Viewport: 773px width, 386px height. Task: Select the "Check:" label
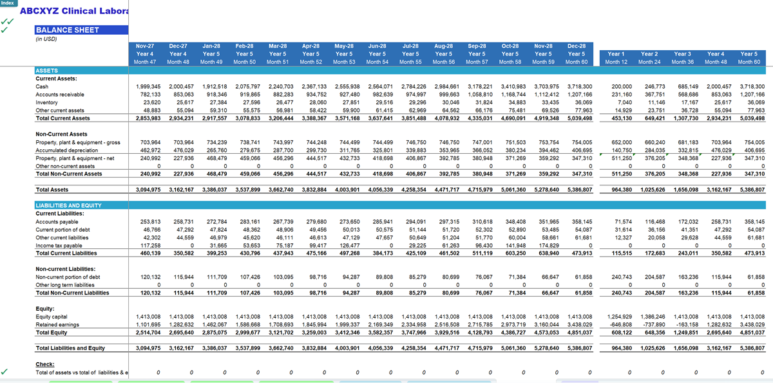tap(45, 364)
